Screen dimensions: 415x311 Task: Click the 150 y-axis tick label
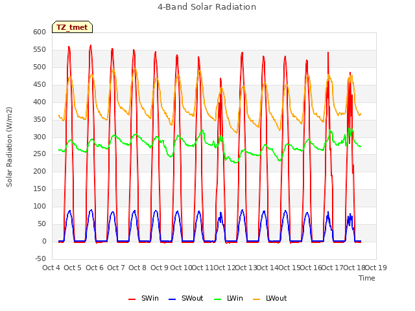[40, 189]
